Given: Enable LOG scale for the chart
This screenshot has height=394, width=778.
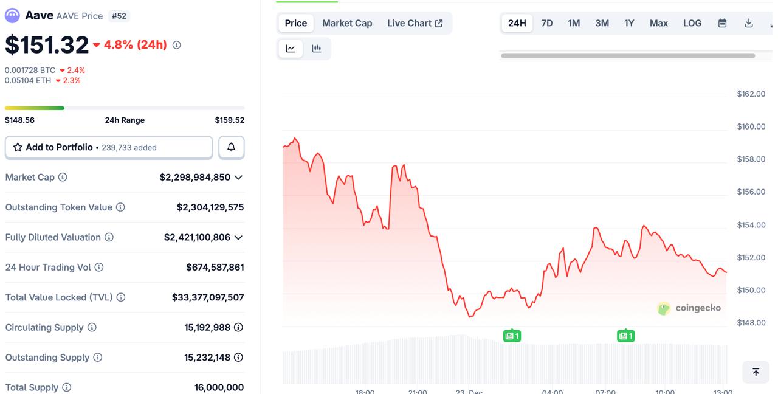Looking at the screenshot, I should (692, 22).
